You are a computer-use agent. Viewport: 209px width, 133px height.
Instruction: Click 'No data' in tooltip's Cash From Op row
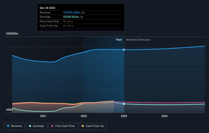coord(68,26)
